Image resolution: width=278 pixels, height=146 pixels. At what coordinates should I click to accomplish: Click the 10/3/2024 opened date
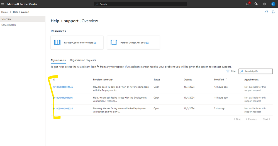click(189, 109)
